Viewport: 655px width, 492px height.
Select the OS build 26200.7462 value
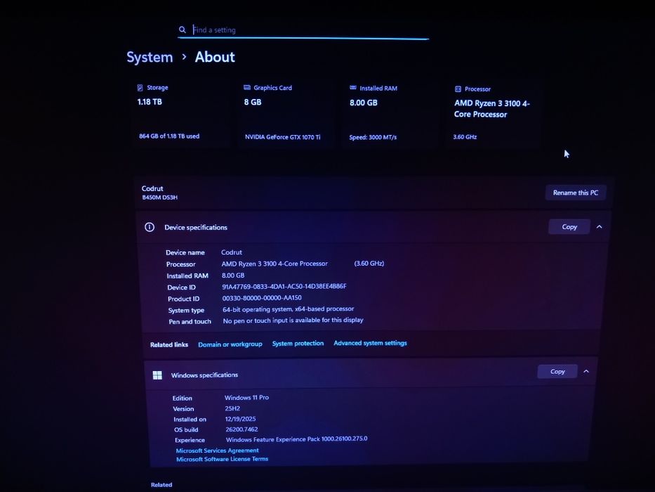[242, 429]
